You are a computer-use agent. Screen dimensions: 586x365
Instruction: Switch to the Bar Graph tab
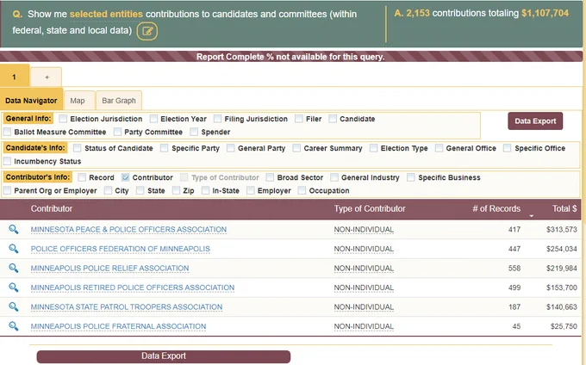(x=119, y=101)
